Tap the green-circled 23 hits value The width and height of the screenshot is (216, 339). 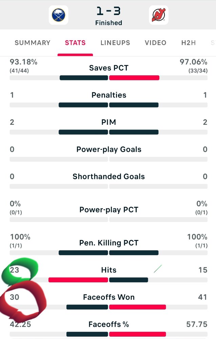click(x=15, y=270)
